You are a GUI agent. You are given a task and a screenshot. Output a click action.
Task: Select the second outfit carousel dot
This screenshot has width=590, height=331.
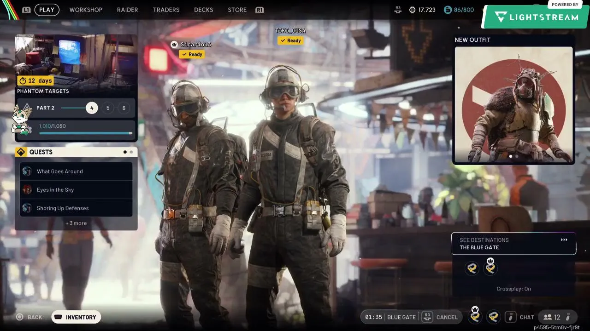(x=517, y=156)
